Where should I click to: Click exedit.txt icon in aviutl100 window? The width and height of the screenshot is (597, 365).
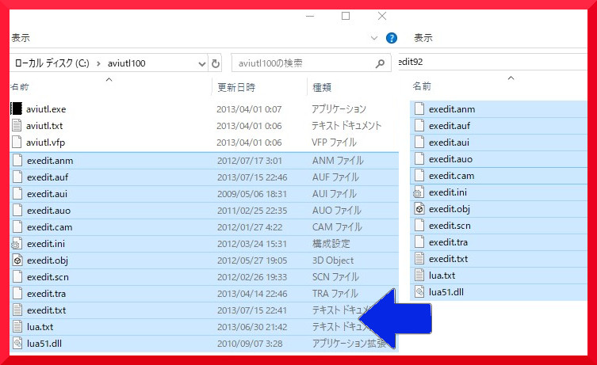(17, 310)
